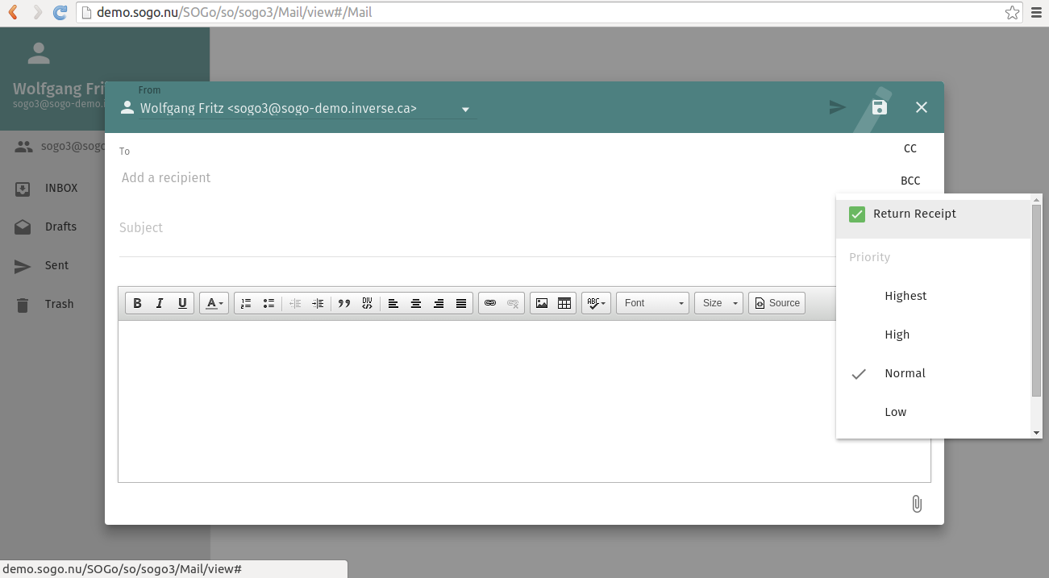
Task: Insert a numbered list
Action: (246, 303)
